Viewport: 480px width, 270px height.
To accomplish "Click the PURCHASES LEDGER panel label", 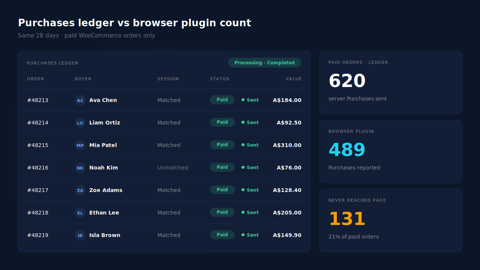I will click(x=53, y=63).
